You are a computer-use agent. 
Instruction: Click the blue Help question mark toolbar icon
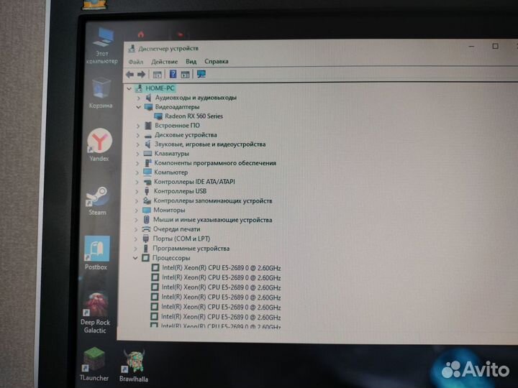pyautogui.click(x=173, y=74)
